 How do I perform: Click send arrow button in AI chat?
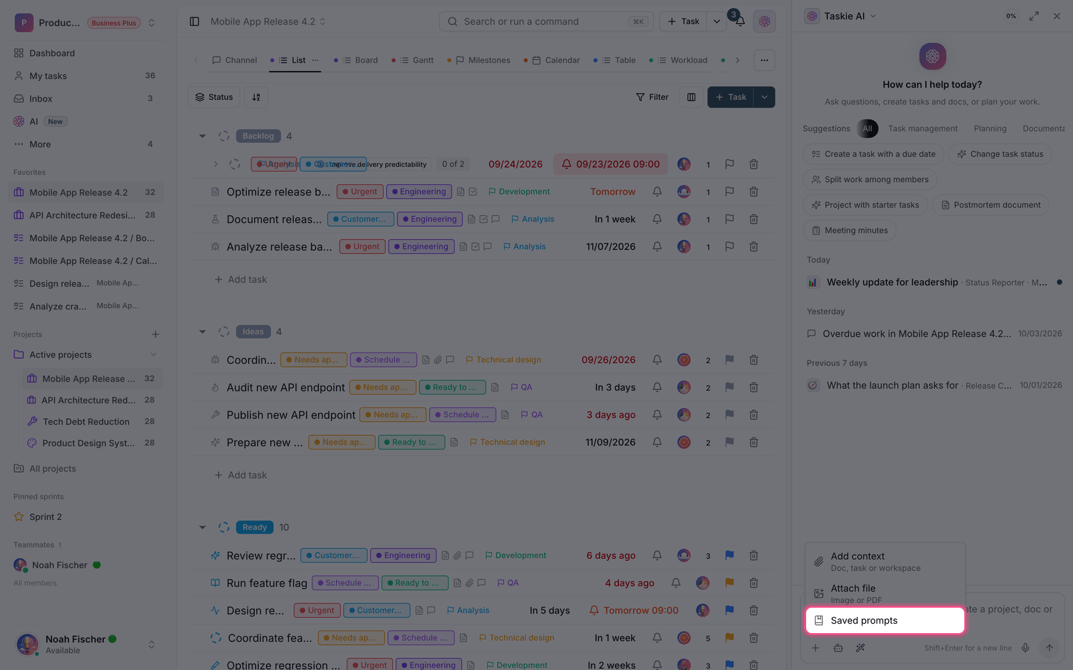(x=1050, y=648)
